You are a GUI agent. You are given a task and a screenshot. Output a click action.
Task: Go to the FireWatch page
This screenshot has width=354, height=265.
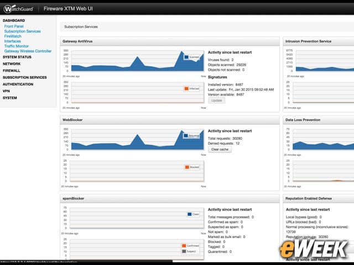[13, 36]
